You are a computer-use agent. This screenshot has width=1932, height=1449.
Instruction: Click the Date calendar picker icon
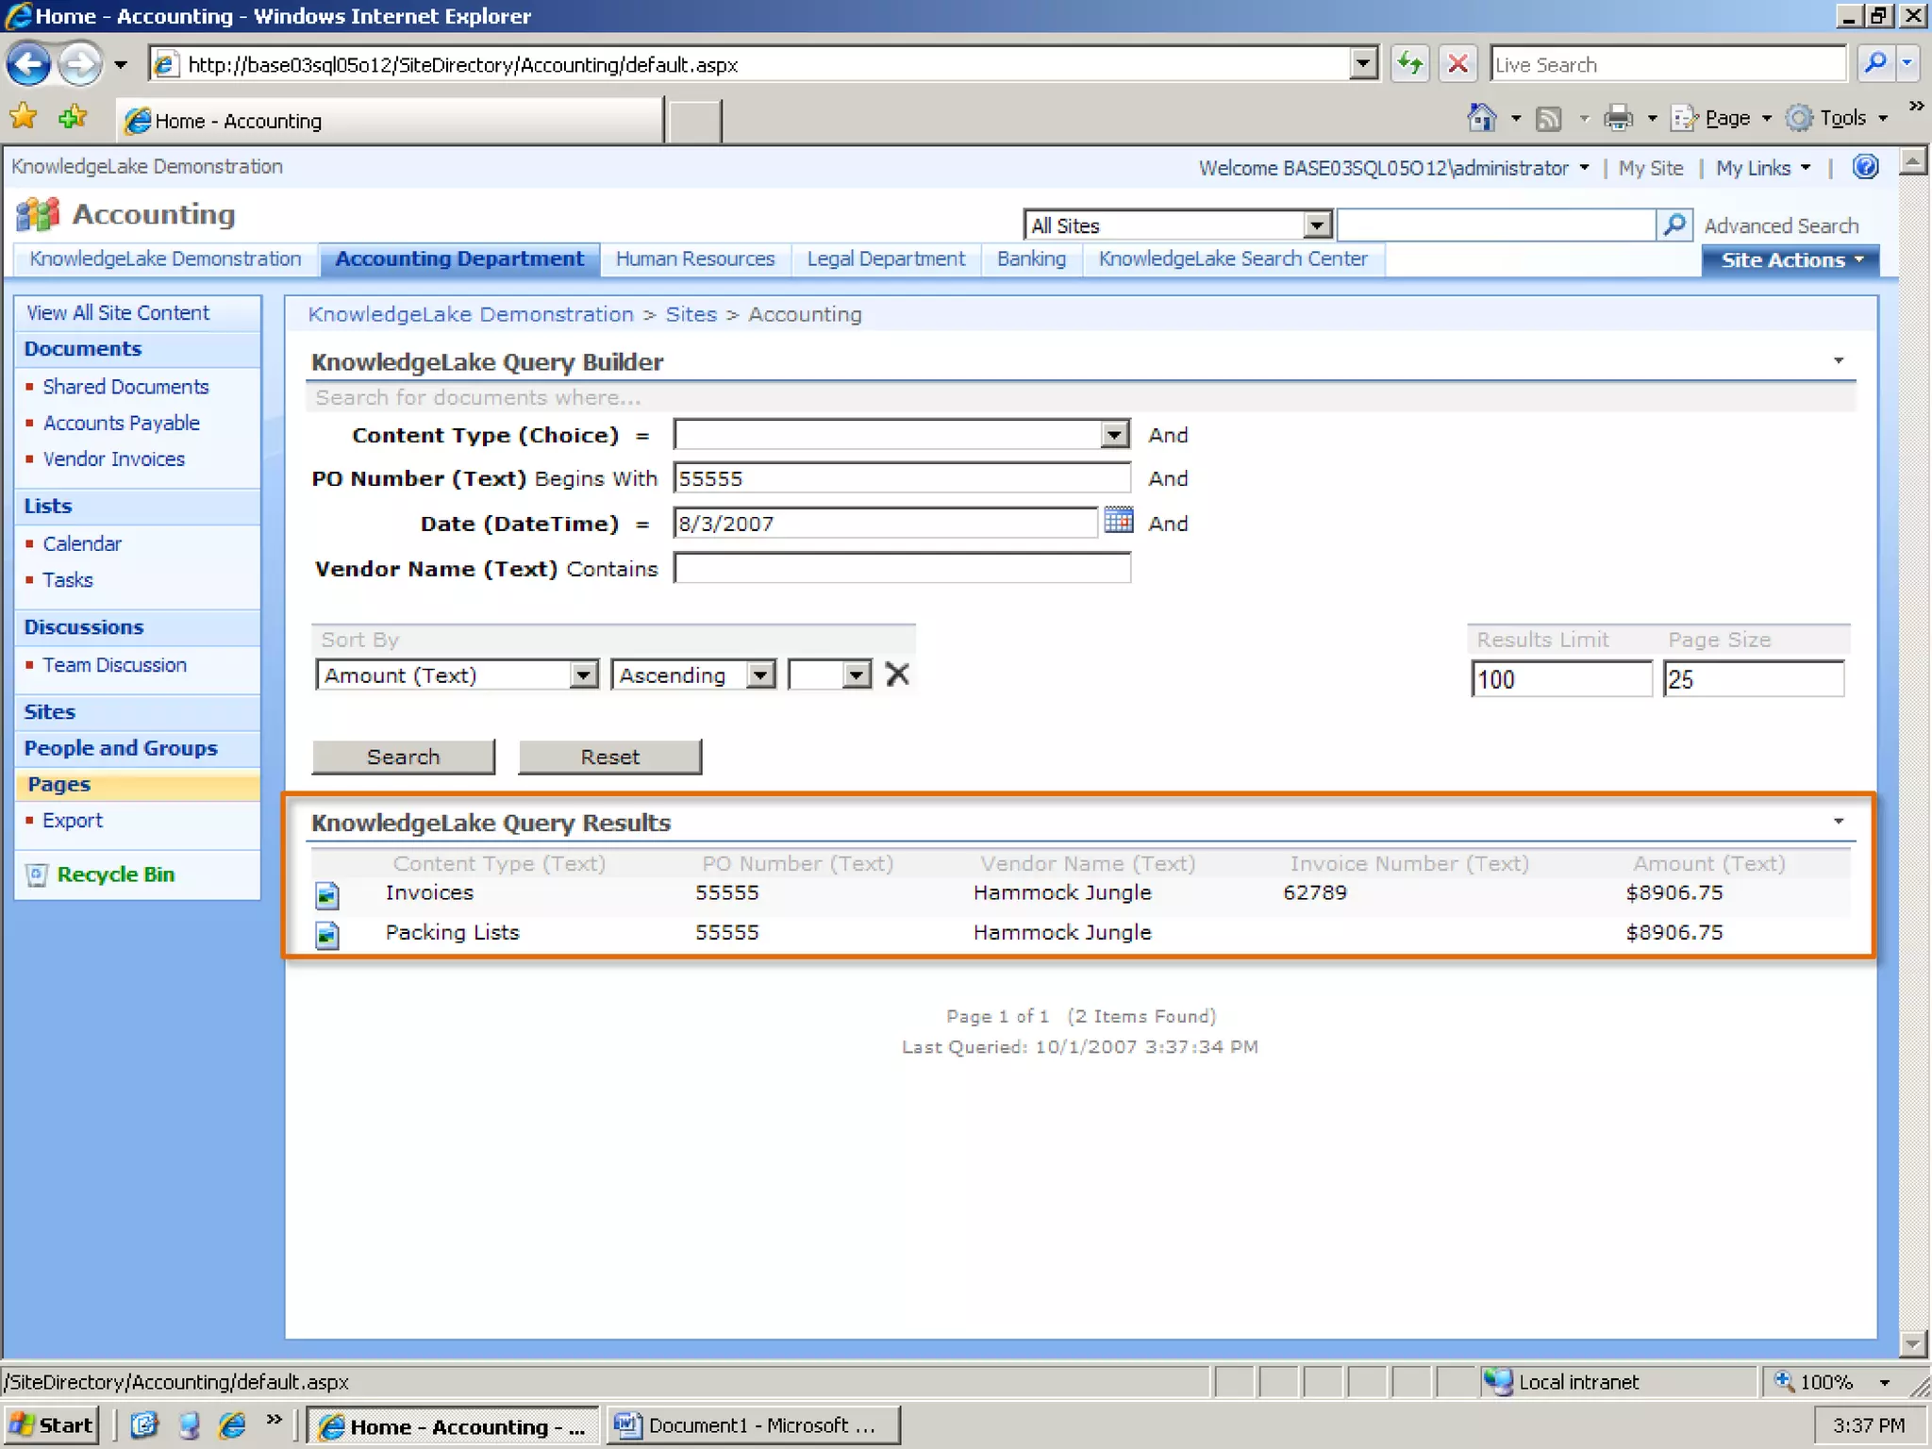pos(1118,521)
